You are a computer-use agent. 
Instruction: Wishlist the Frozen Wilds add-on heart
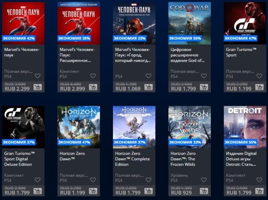(204, 180)
